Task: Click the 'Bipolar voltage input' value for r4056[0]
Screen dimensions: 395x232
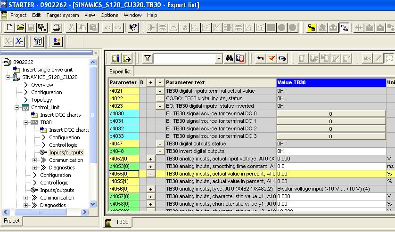Action: (331, 189)
